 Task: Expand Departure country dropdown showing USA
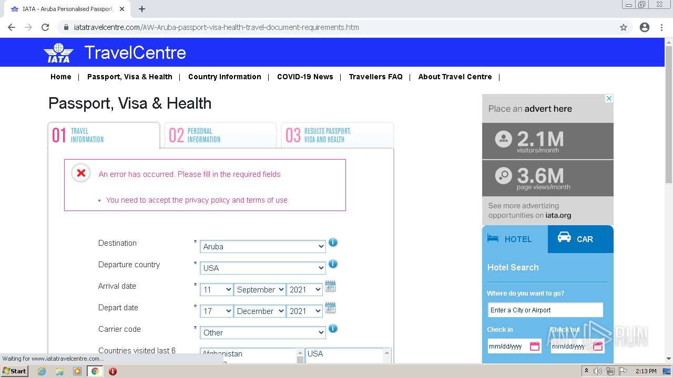coord(263,268)
